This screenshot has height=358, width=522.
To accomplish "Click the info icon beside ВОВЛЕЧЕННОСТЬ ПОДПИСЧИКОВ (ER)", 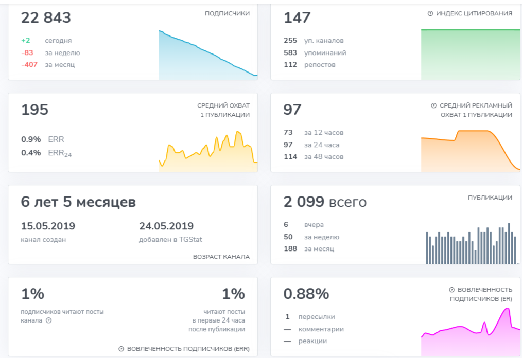I will (451, 290).
